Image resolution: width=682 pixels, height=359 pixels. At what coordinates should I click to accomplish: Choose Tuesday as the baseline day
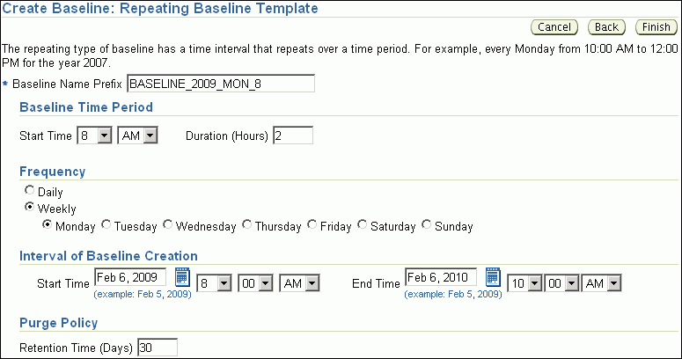(x=106, y=226)
